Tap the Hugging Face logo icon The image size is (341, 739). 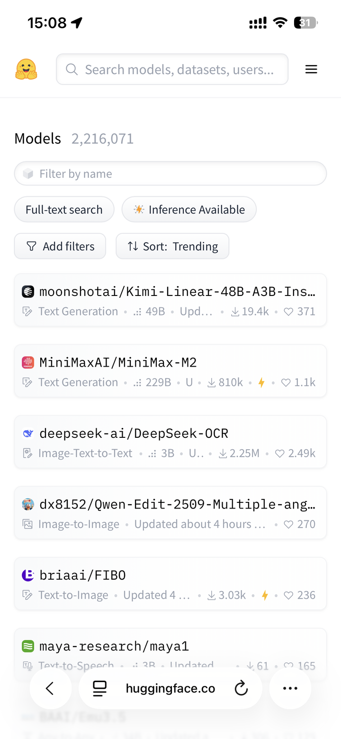click(x=26, y=70)
